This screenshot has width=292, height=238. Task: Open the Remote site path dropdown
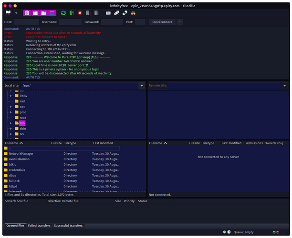pyautogui.click(x=284, y=86)
